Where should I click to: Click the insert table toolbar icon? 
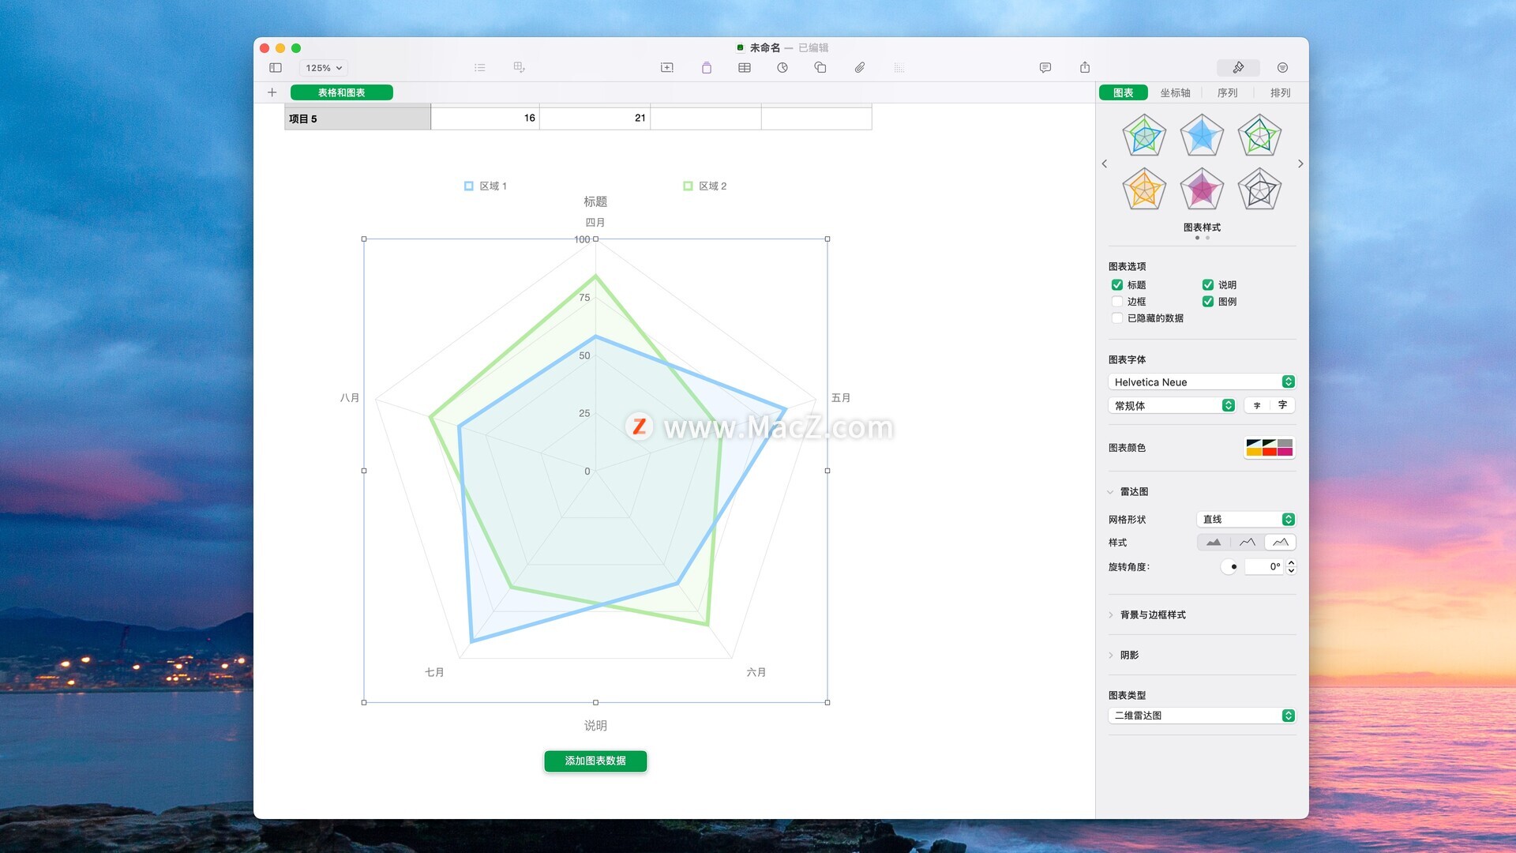(x=744, y=68)
